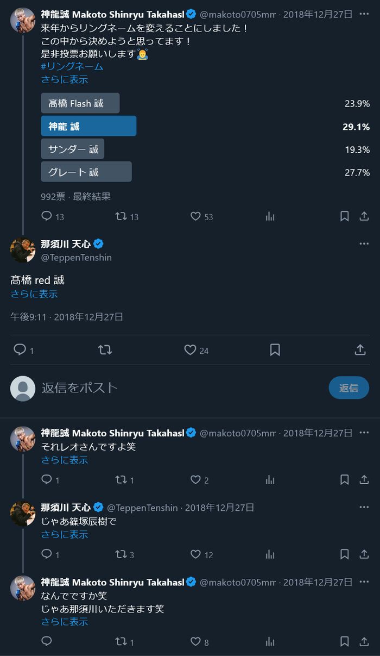Image resolution: width=380 pixels, height=656 pixels.
Task: Open 那須川 天心 profile avatar in main post
Action: point(23,250)
